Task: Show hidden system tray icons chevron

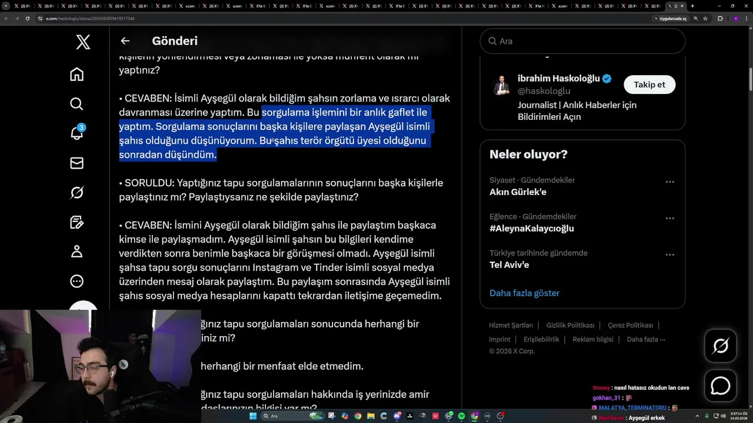Action: tap(698, 416)
